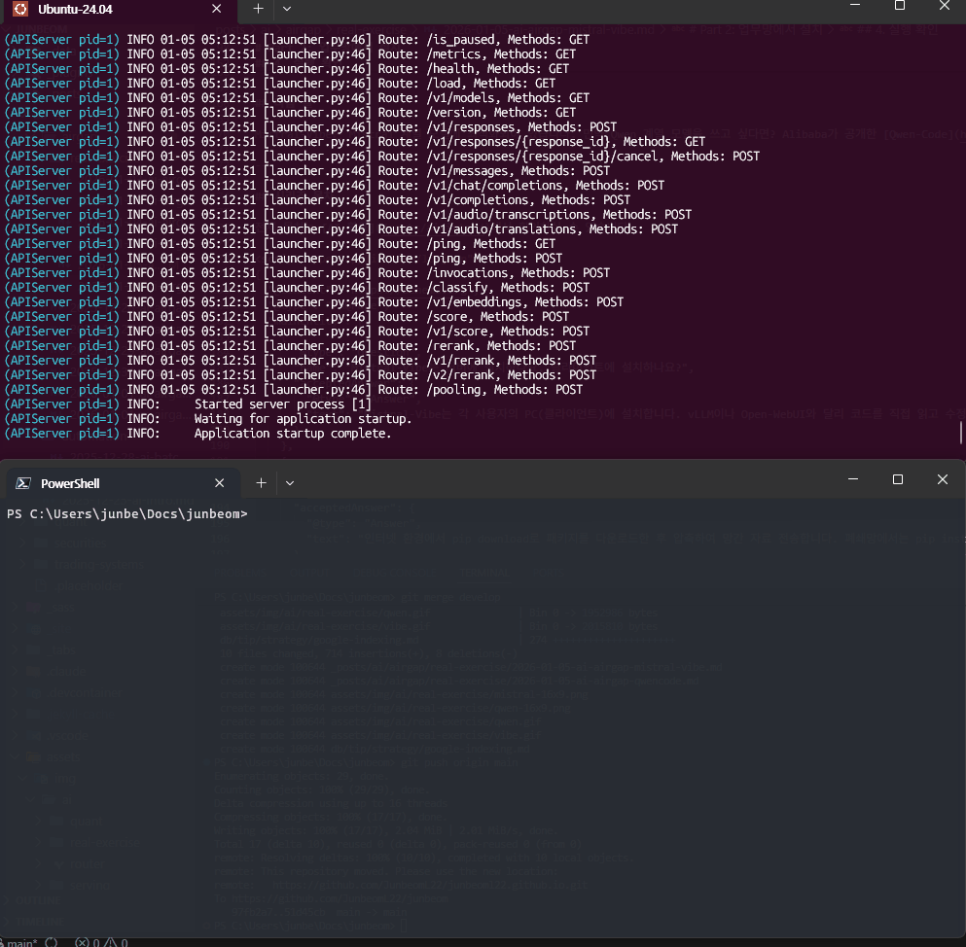Close the PowerShell window
Viewport: 966px width, 947px height.
(x=942, y=479)
